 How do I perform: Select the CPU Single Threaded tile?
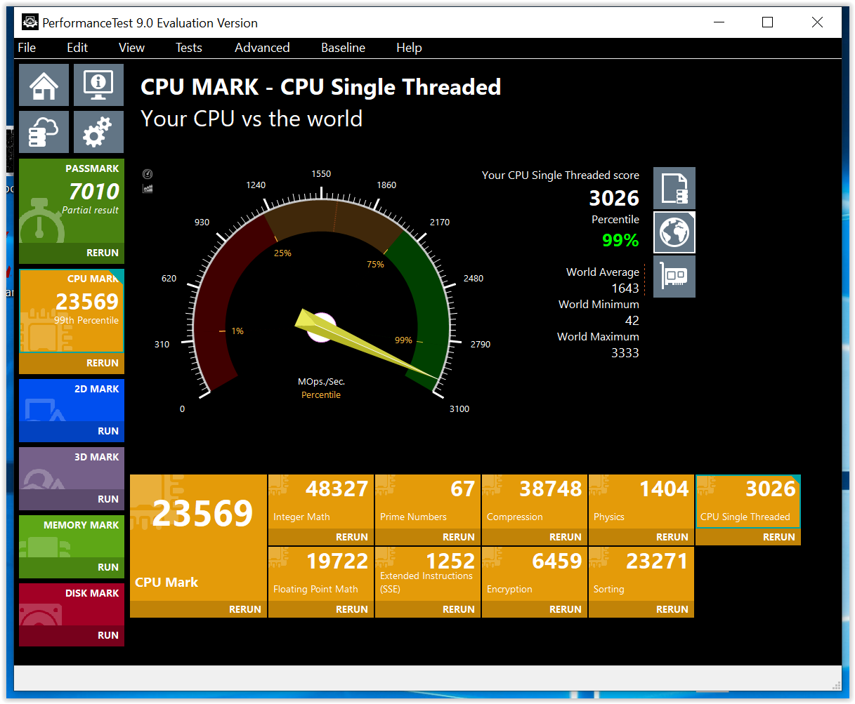[748, 502]
